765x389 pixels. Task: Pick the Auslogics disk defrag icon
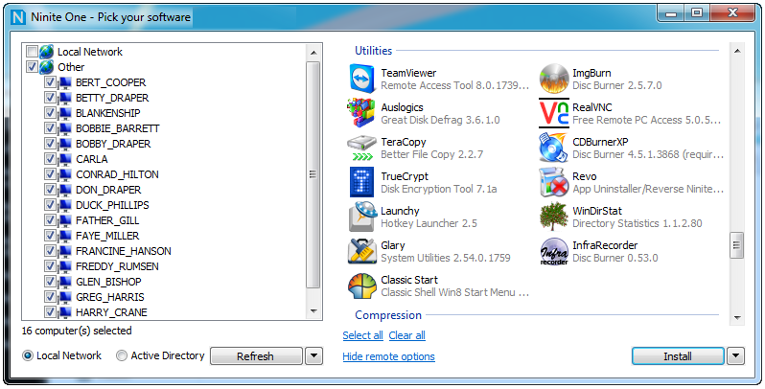coord(361,113)
